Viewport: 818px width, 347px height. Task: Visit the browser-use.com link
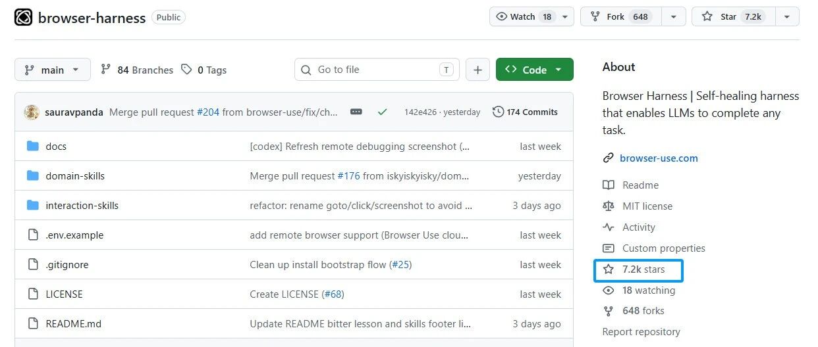point(659,158)
